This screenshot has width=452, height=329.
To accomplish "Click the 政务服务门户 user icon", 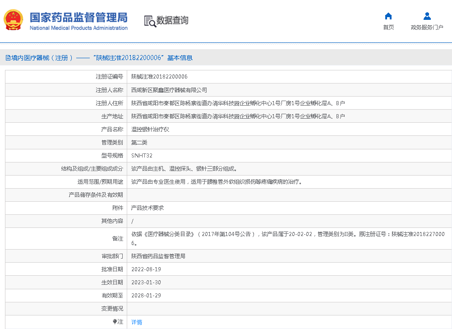I will [x=427, y=16].
